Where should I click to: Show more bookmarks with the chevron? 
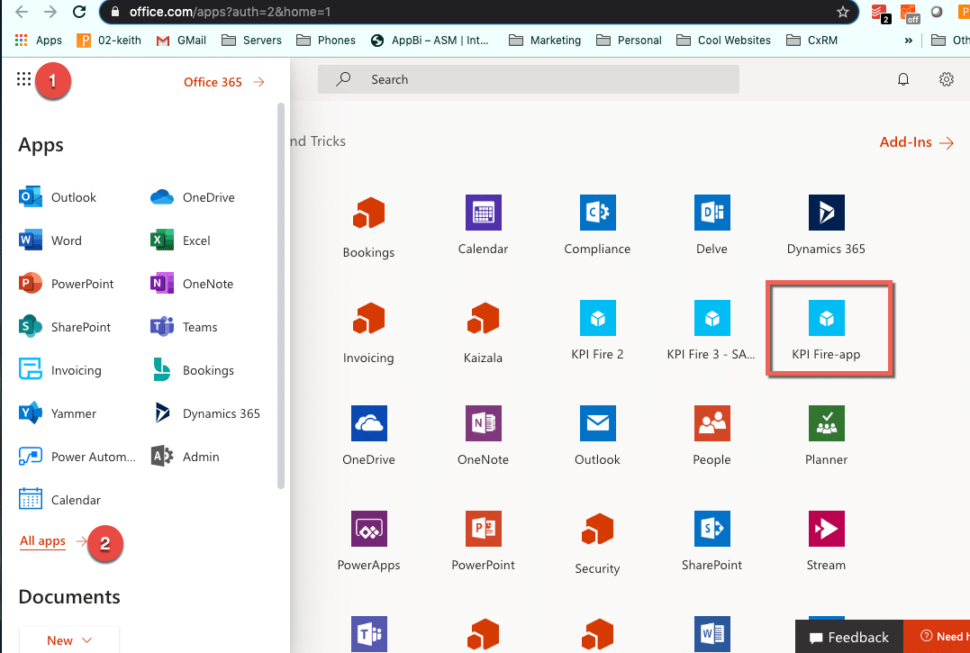tap(908, 41)
